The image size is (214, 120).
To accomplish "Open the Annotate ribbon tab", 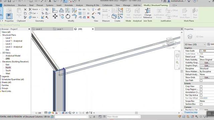I will [69, 5].
